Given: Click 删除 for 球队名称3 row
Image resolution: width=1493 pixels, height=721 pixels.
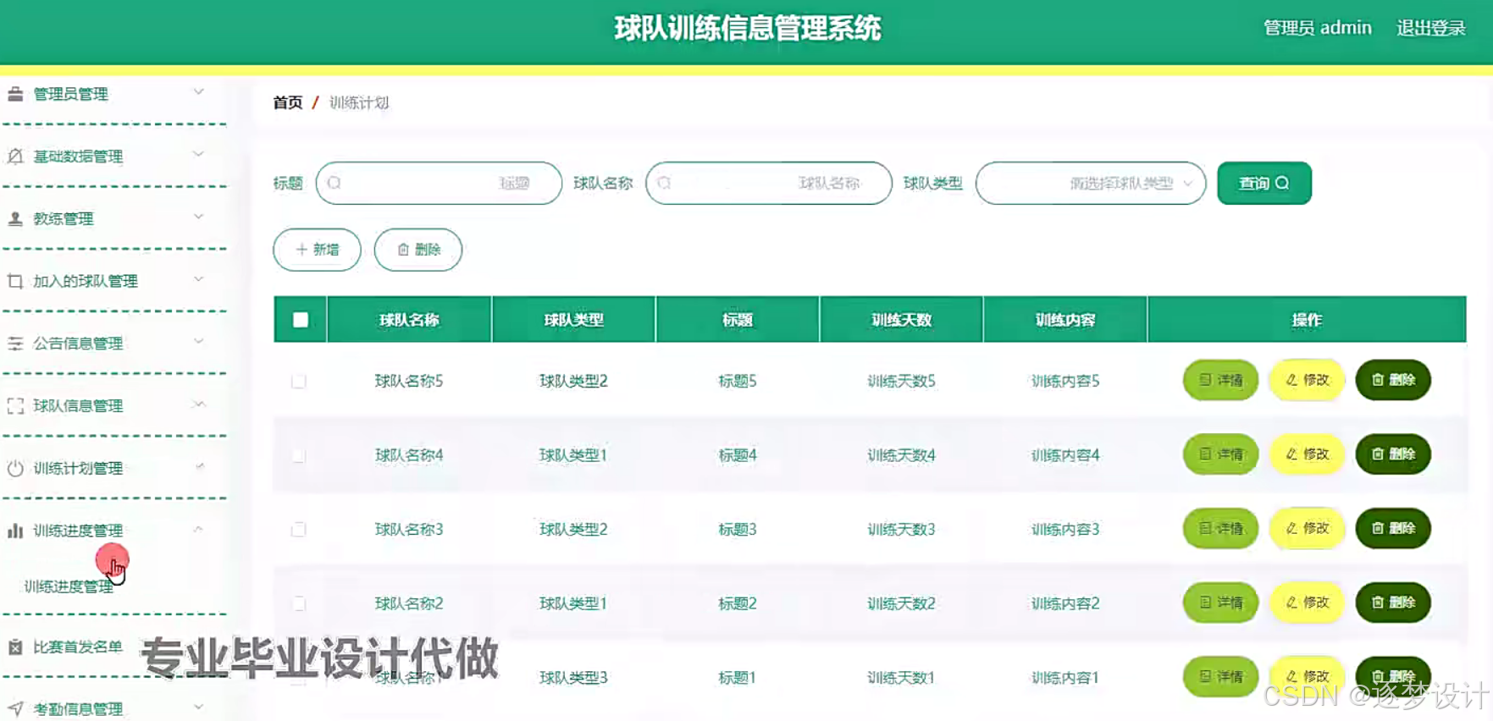Looking at the screenshot, I should click(1393, 528).
